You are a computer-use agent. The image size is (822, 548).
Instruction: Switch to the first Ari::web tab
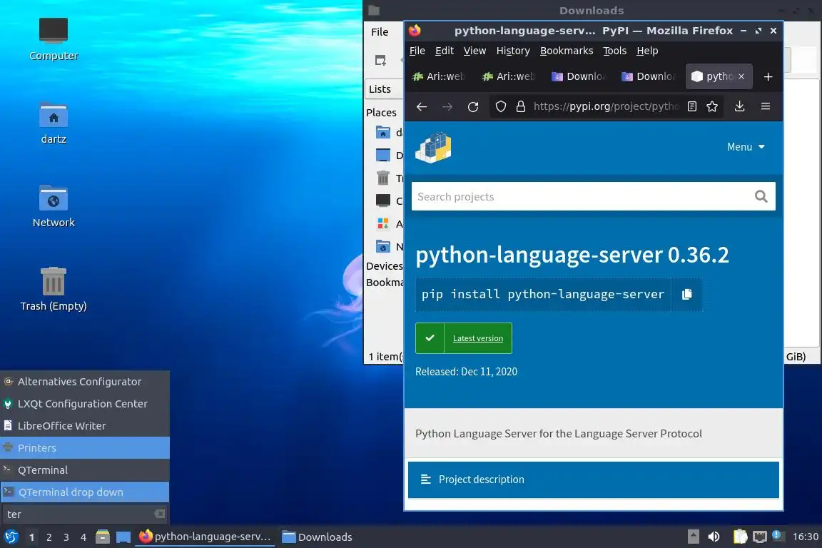pos(439,76)
